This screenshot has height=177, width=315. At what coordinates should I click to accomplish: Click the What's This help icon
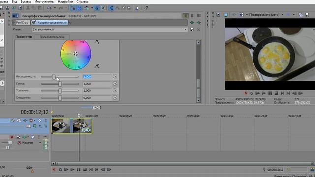pyautogui.click(x=146, y=8)
